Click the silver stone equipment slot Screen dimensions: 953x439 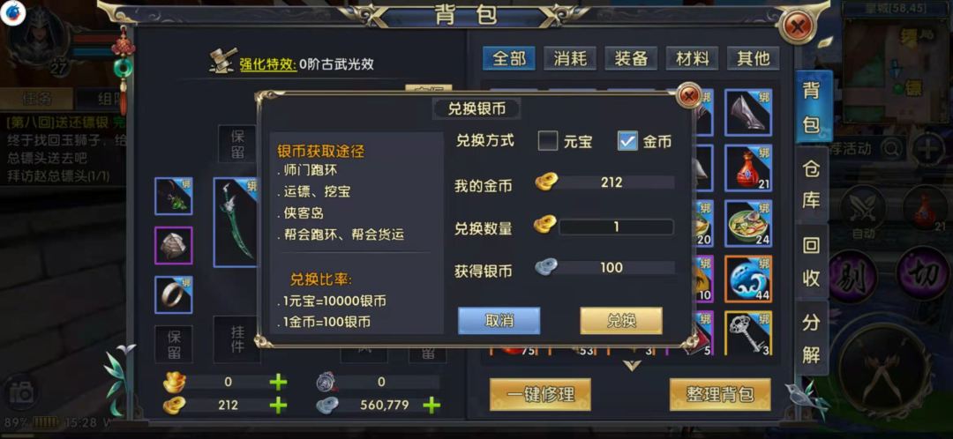[x=173, y=245]
